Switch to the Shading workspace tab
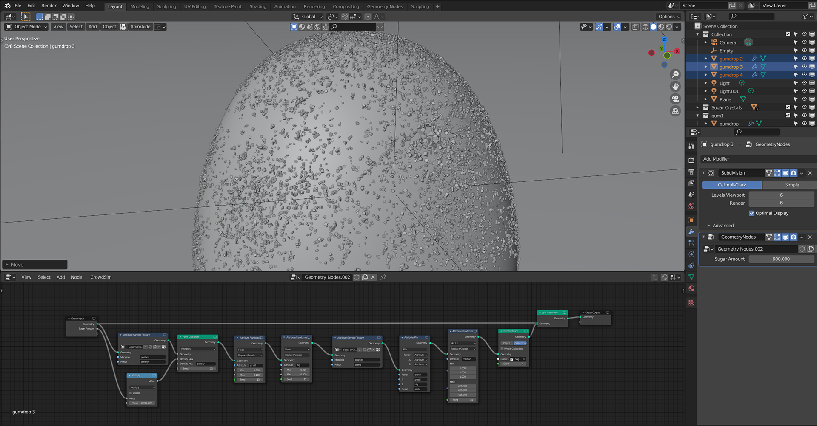The height and width of the screenshot is (426, 817). tap(257, 6)
